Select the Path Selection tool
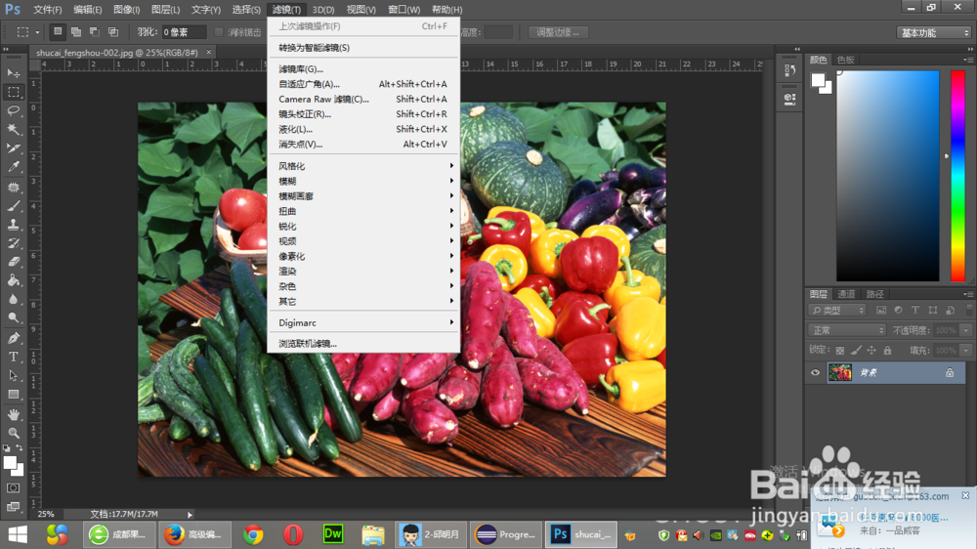Image resolution: width=977 pixels, height=549 pixels. pyautogui.click(x=13, y=376)
